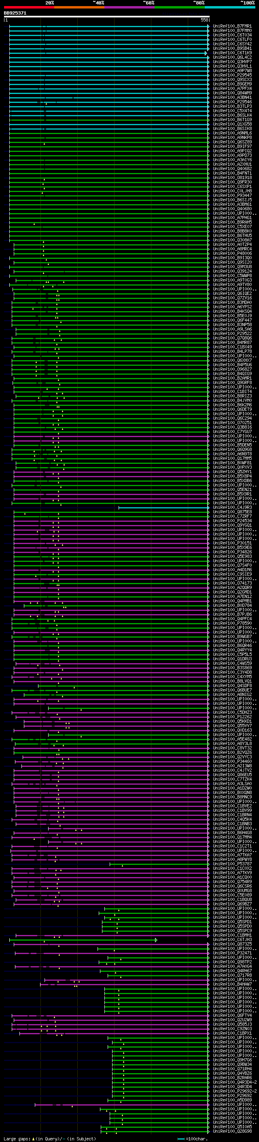This screenshot has width=259, height=1142.
Task: Open hit UniRef100_C6T1K9
Action: [x=232, y=53]
